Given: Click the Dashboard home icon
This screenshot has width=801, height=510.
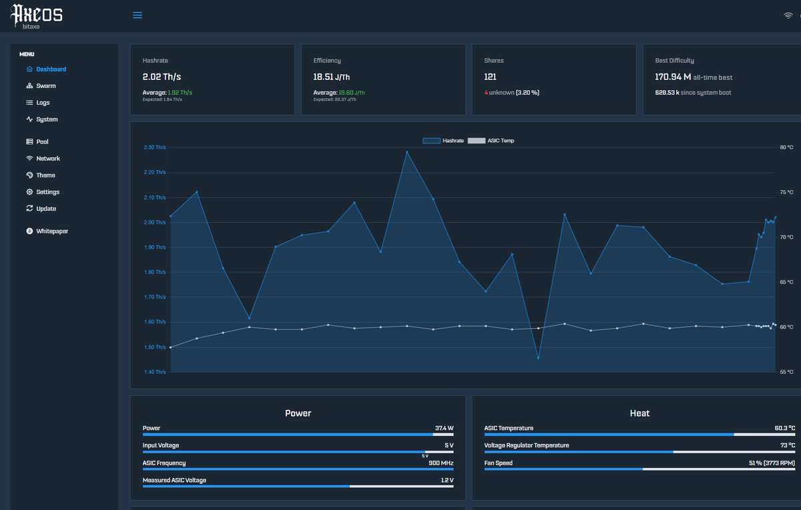Looking at the screenshot, I should 29,69.
